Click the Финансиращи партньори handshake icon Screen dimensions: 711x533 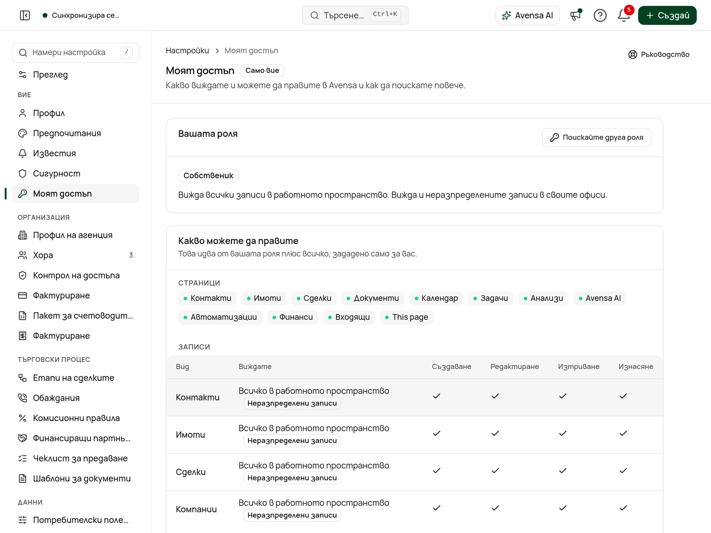point(23,438)
